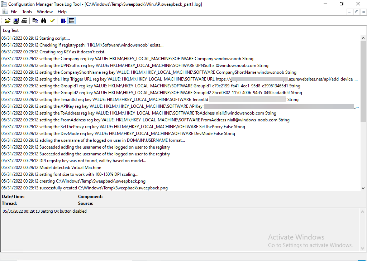Viewport: 367px width, 261px height.
Task: Pause log monitoring with the Pause icon
Action: click(x=63, y=21)
